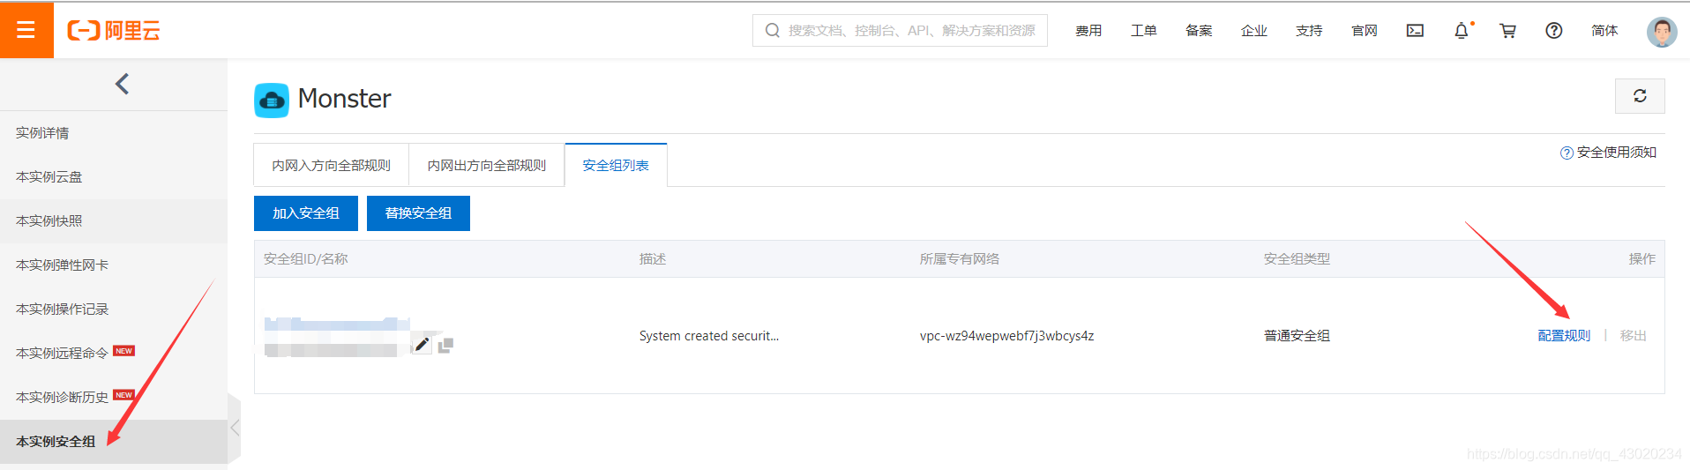This screenshot has width=1690, height=470.
Task: Click the 替换安全组 button
Action: [x=418, y=213]
